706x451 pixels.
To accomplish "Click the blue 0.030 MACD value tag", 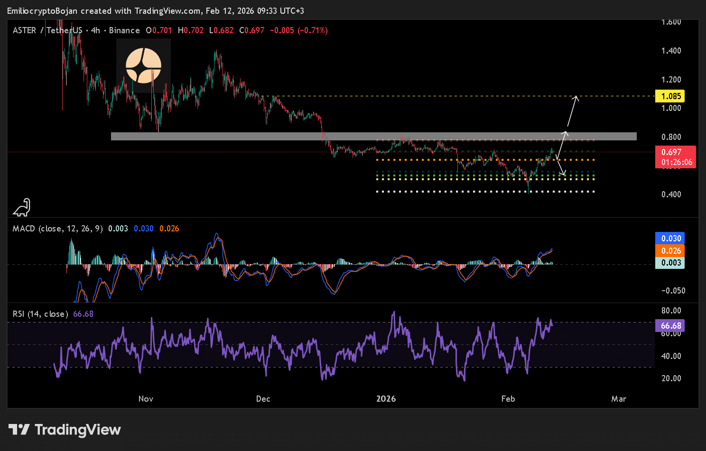I will (x=670, y=239).
